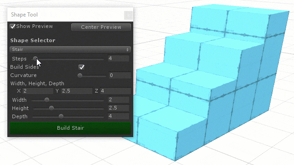Viewport: 294px width, 165px height.
Task: Click the X dimension input field
Action: (x=38, y=91)
